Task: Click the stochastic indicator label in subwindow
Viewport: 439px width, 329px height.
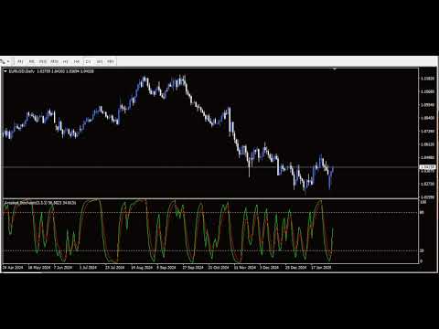Action: click(x=40, y=203)
